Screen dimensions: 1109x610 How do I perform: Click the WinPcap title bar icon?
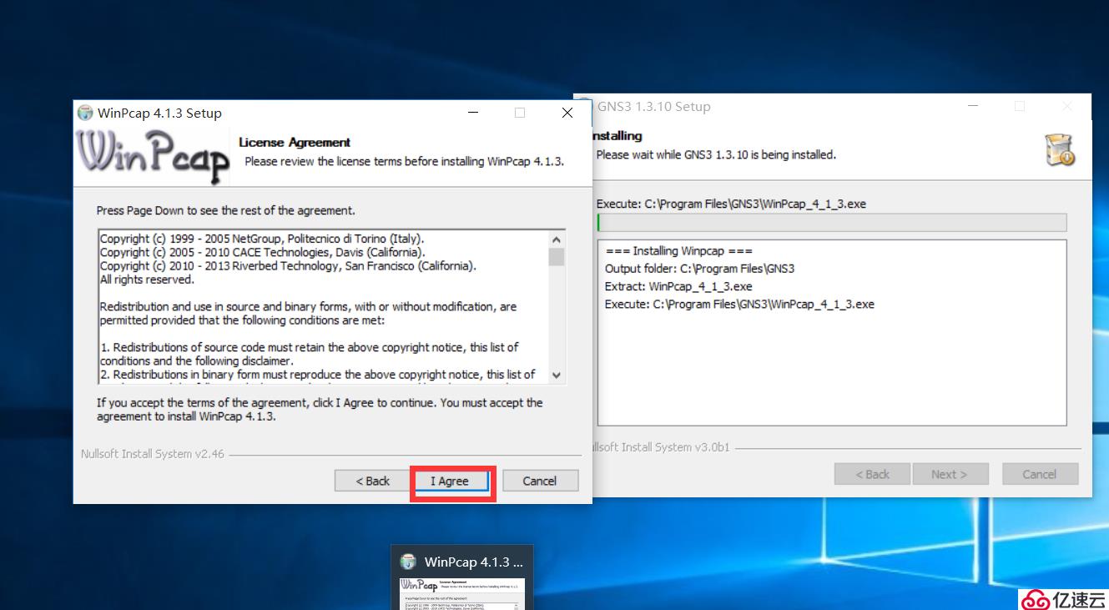tap(85, 113)
